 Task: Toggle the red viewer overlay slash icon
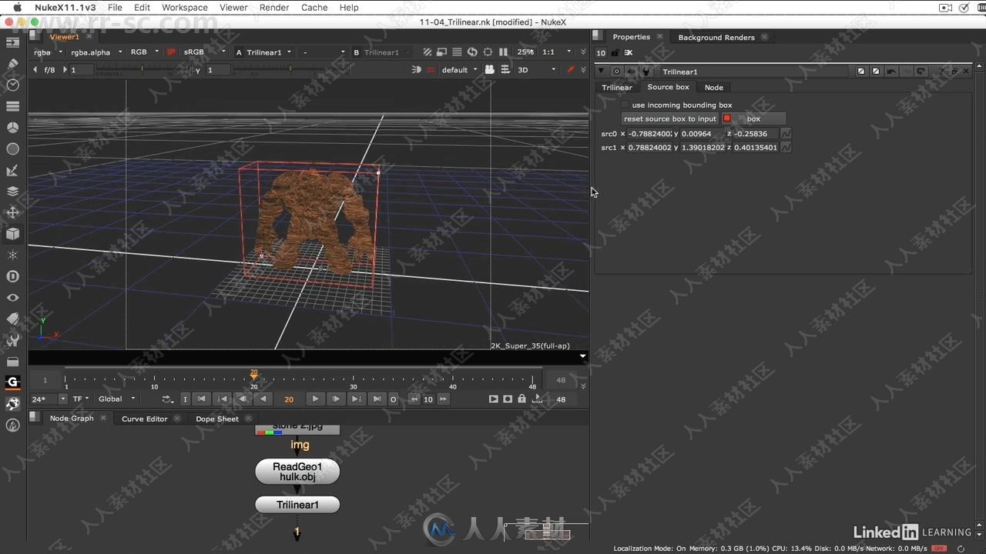[571, 69]
